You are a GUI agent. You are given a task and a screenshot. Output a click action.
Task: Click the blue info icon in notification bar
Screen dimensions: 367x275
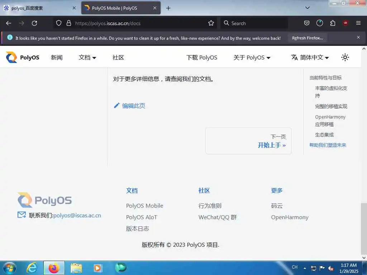coord(10,37)
